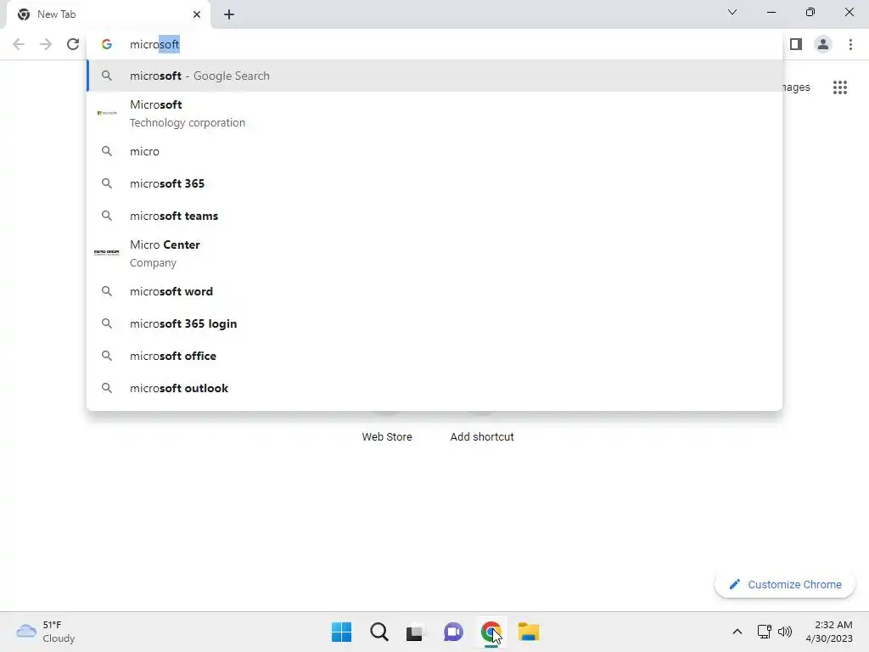
Task: Select Microsoft Technology corporation suggestion
Action: point(434,114)
